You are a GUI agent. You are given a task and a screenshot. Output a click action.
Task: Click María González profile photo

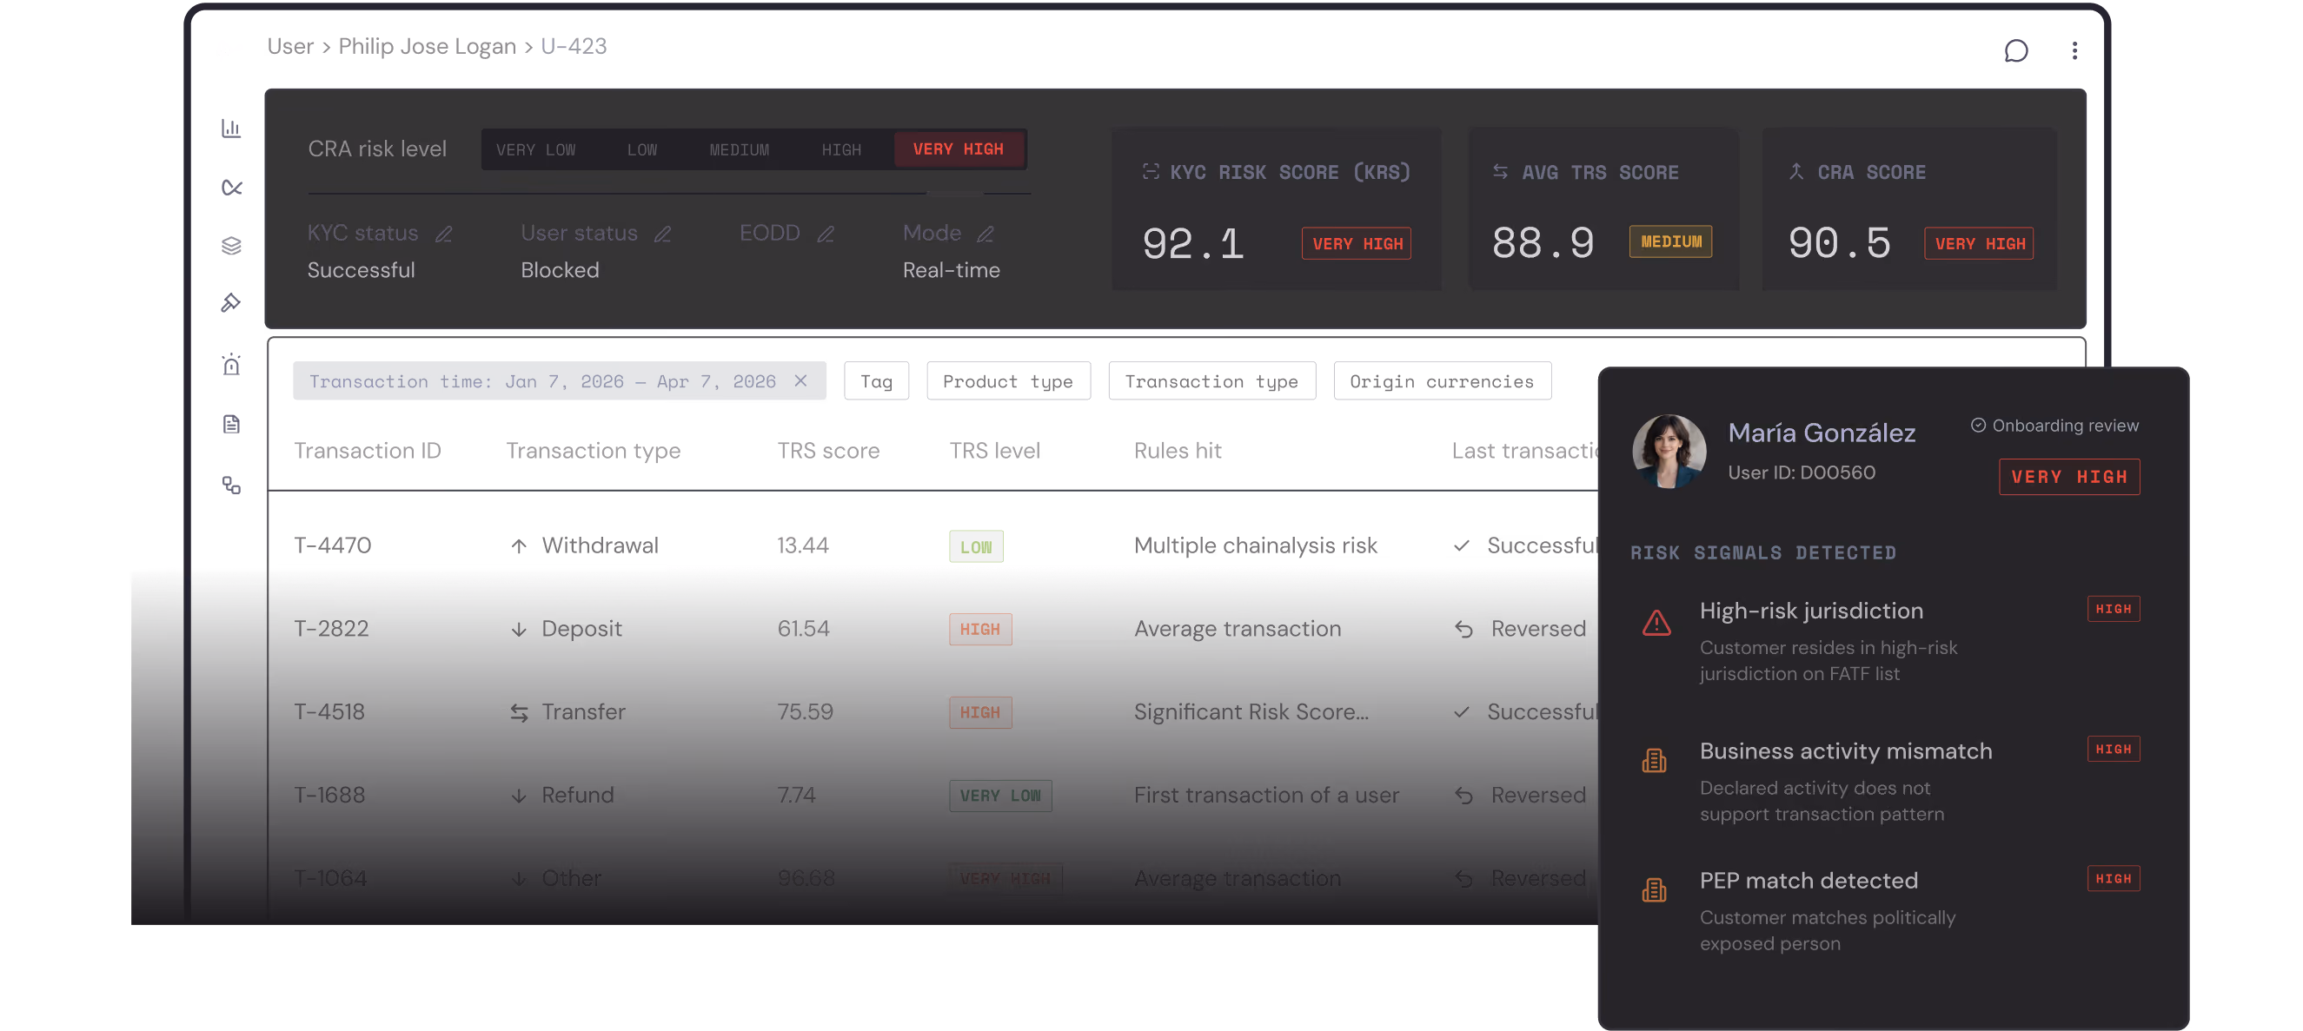pos(1669,451)
